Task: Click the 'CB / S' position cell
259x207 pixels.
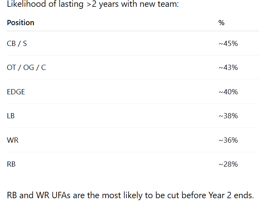Action: [x=17, y=44]
